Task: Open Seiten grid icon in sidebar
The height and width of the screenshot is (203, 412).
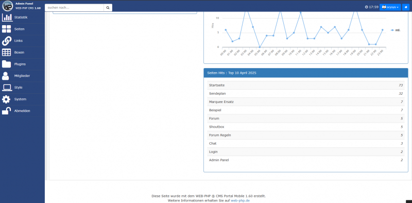Action: click(x=6, y=29)
